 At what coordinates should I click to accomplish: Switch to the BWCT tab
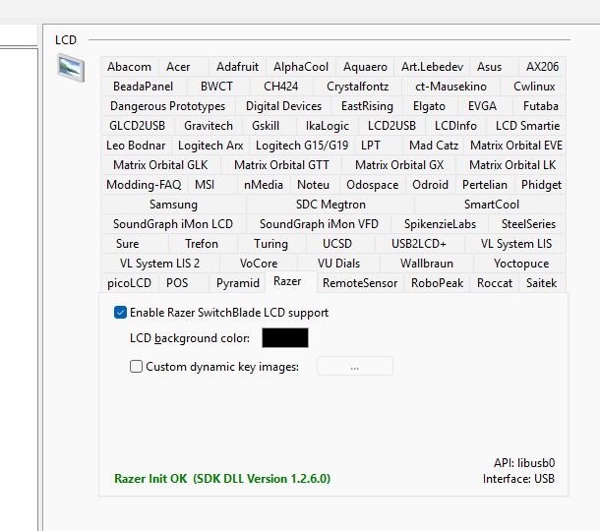(218, 87)
